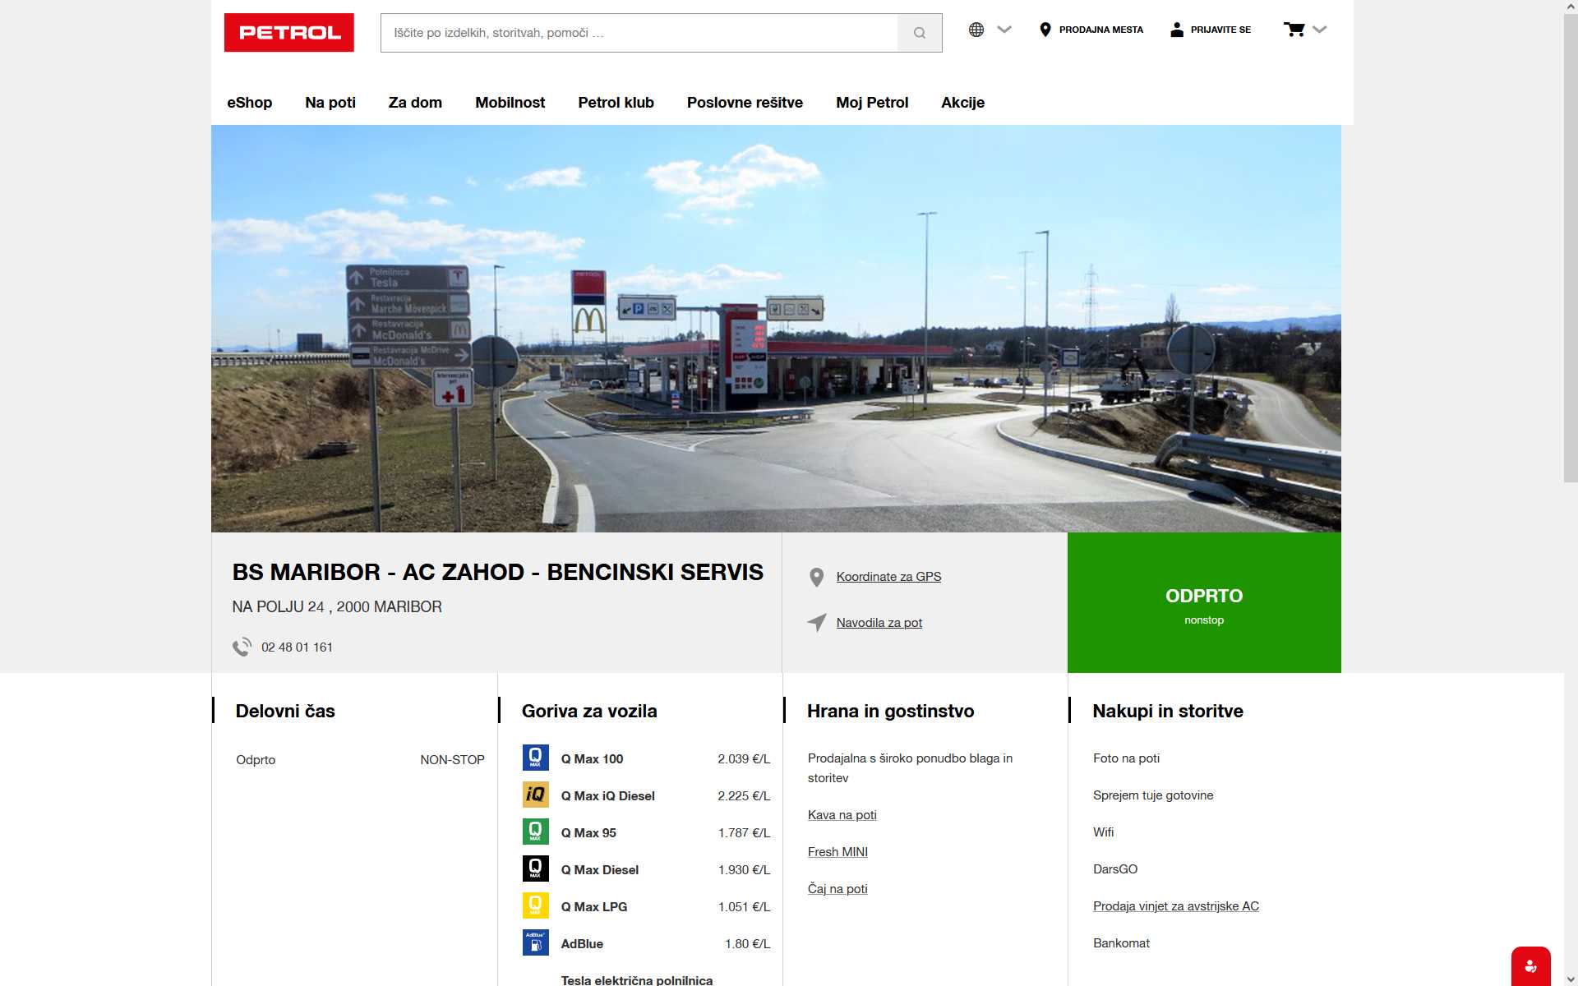
Task: Open the shopping cart icon
Action: coord(1294,28)
